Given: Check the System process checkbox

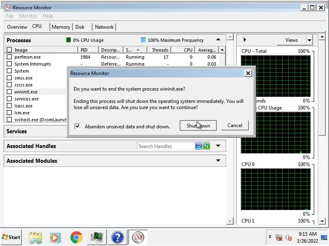Looking at the screenshot, I should pos(9,71).
